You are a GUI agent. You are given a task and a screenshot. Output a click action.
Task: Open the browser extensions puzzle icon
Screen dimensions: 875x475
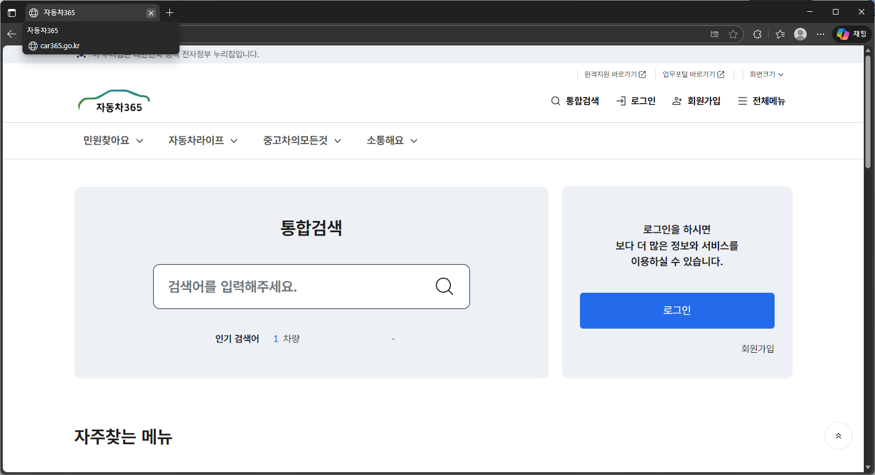(757, 34)
